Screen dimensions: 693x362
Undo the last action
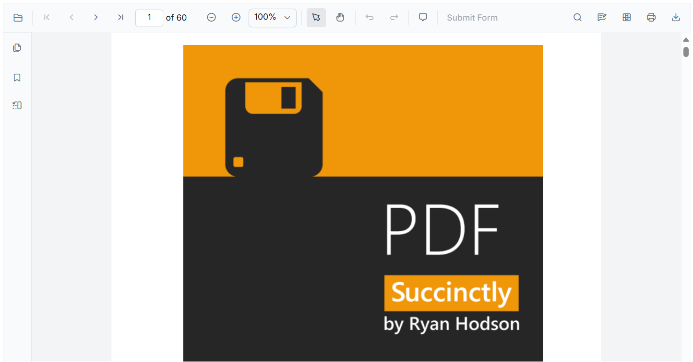(x=370, y=18)
